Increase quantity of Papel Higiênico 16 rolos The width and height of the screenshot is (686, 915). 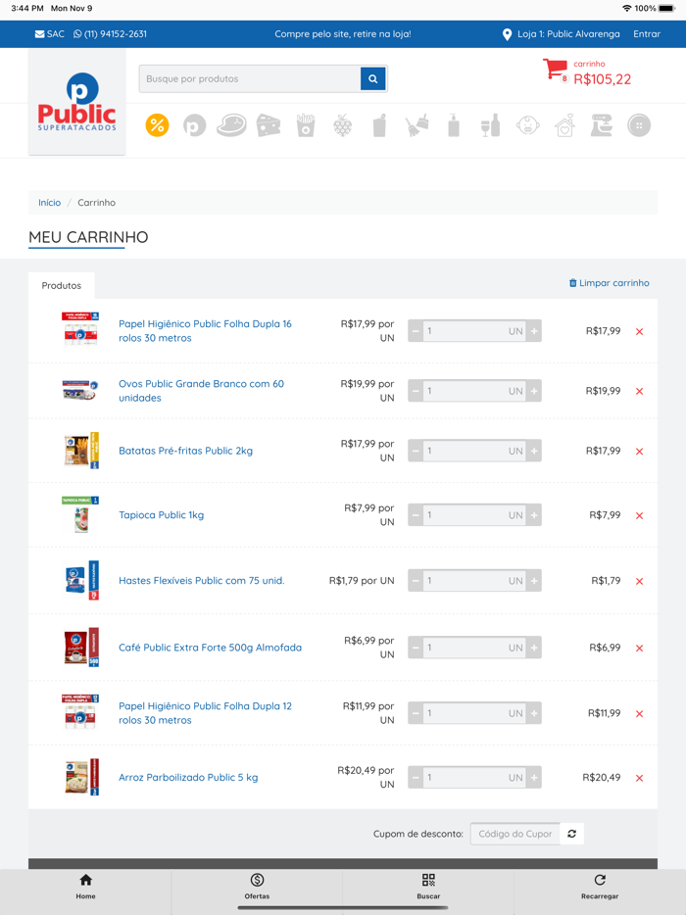tap(534, 331)
